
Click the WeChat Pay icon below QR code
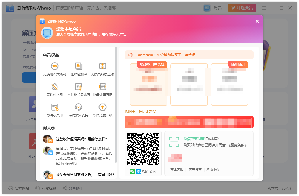[132, 171]
